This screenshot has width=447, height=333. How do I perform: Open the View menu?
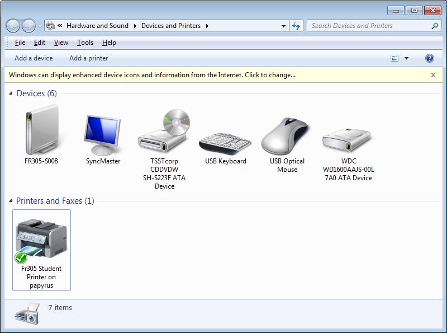coord(61,43)
